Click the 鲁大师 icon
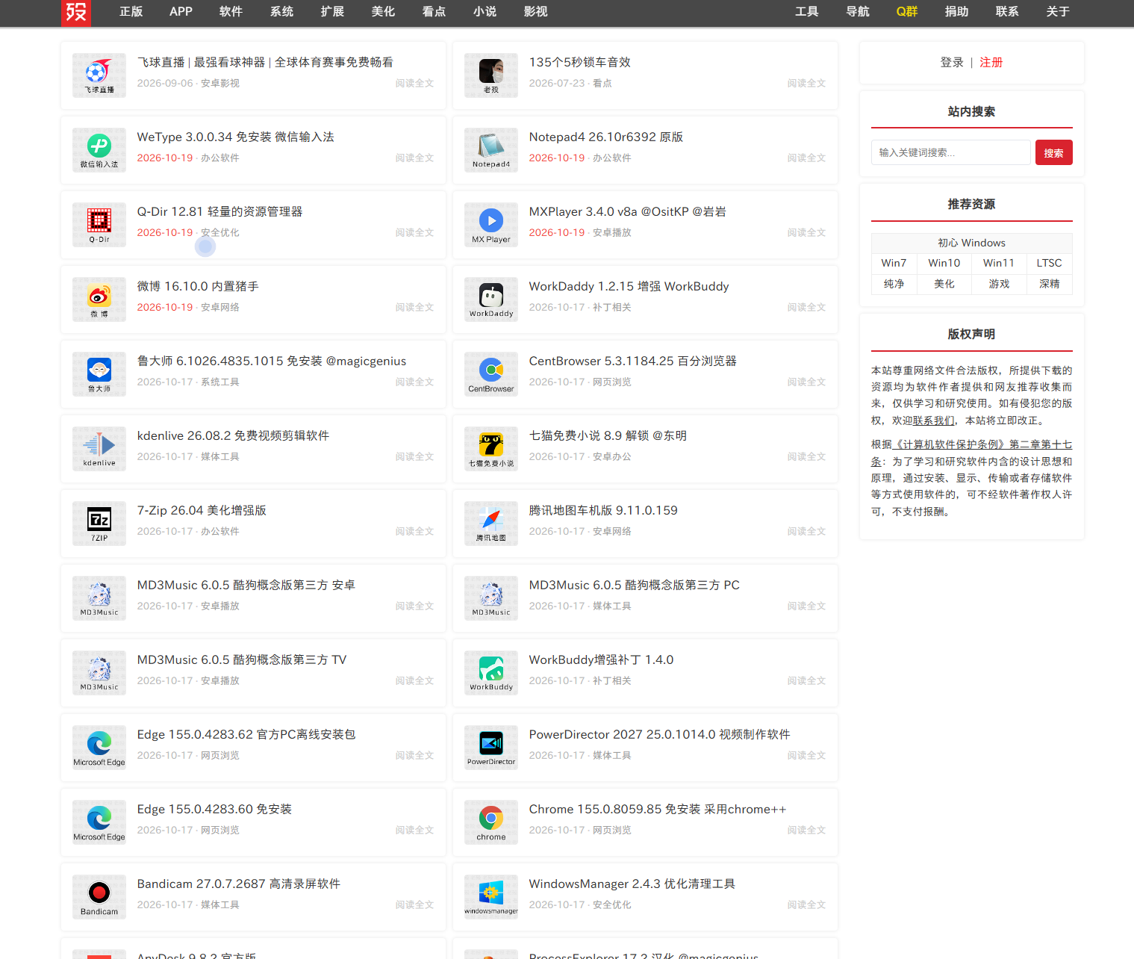This screenshot has height=959, width=1134. [99, 374]
